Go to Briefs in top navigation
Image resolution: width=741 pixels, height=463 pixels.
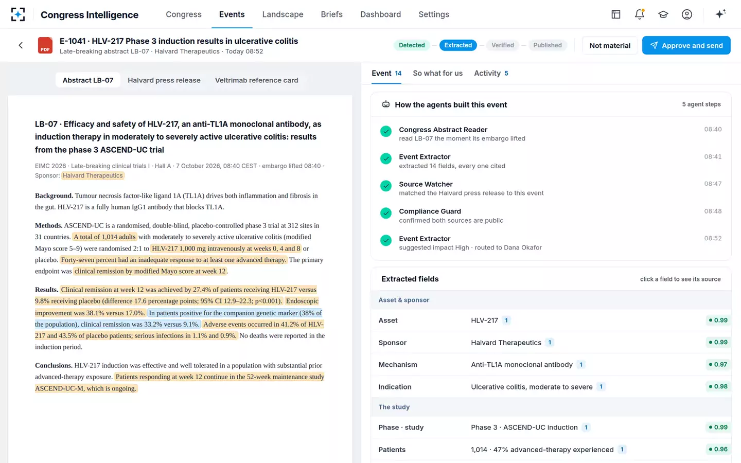coord(331,14)
